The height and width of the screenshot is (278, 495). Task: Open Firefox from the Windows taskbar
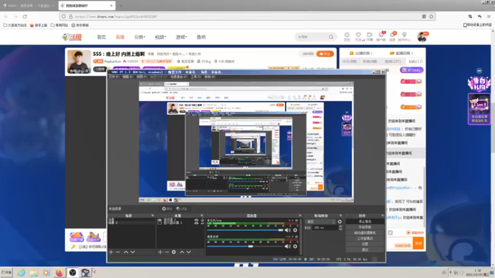tap(59, 272)
